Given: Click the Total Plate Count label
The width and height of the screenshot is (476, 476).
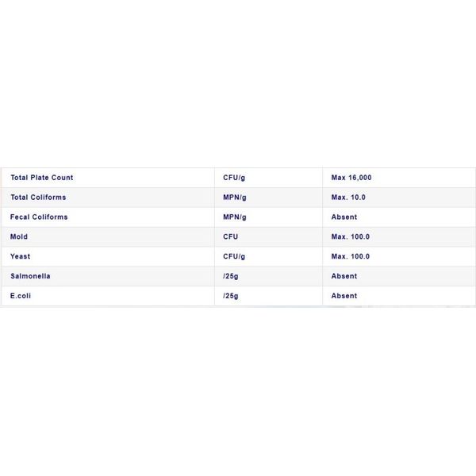Looking at the screenshot, I should pos(42,178).
